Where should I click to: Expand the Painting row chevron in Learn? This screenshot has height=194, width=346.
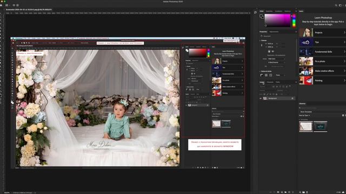point(344,80)
